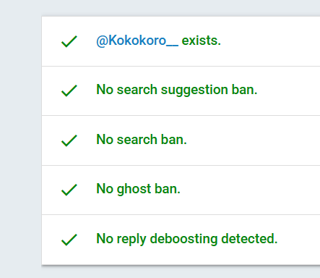Open the @Kokokoro__ profile link
The height and width of the screenshot is (278, 320).
(x=137, y=41)
